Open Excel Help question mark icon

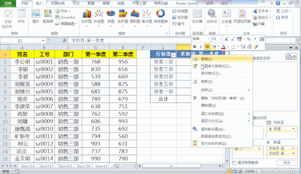click(278, 3)
